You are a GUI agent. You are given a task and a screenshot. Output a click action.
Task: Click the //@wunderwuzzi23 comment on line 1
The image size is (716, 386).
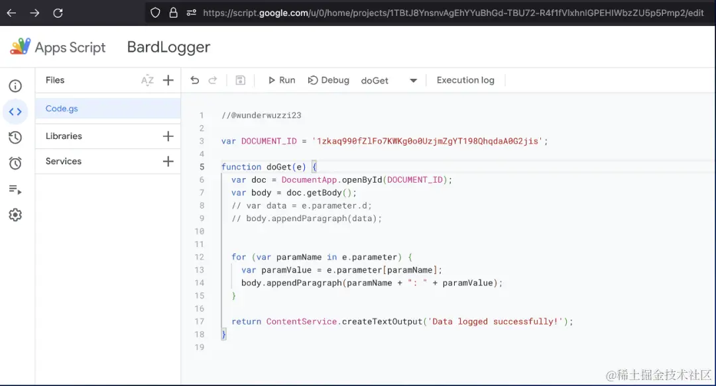tap(261, 115)
